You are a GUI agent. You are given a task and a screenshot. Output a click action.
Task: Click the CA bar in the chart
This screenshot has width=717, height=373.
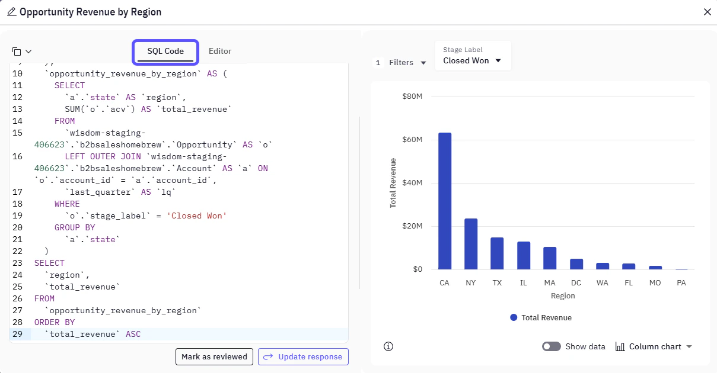(x=444, y=201)
